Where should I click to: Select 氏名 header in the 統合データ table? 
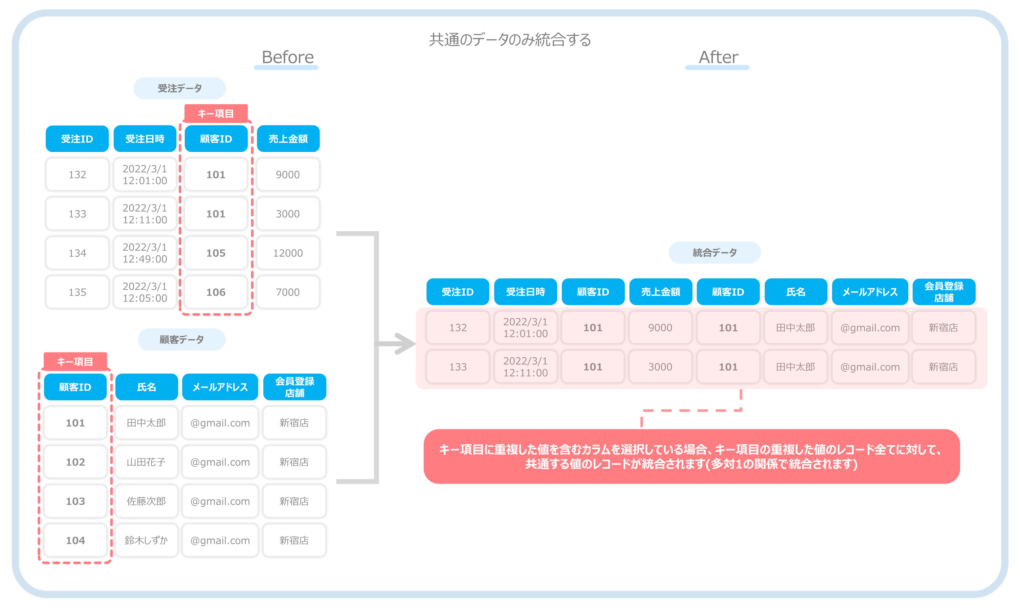796,292
